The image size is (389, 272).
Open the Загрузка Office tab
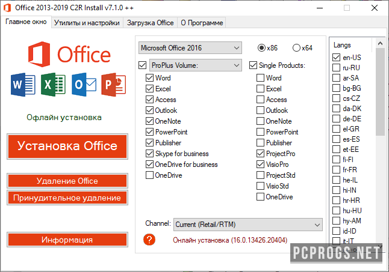pyautogui.click(x=151, y=23)
